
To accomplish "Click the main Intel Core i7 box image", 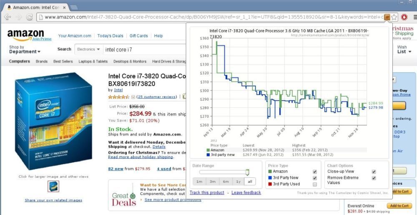I will point(53,121).
